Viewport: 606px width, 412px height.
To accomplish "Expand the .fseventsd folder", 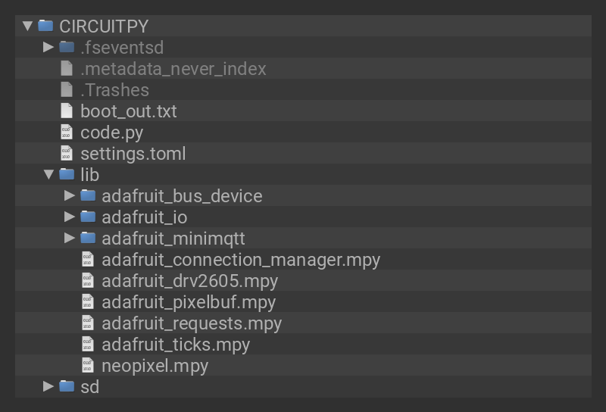I will coord(48,47).
